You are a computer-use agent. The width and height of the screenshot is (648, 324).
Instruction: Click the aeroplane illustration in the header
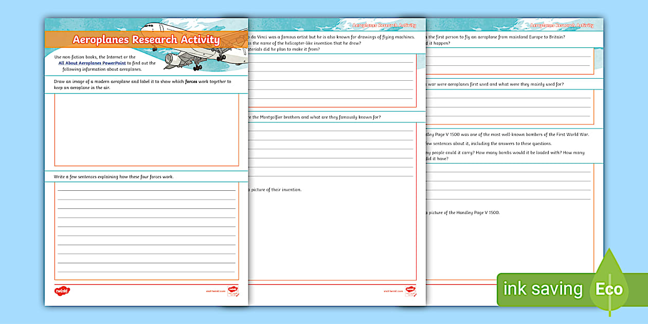tap(195, 45)
